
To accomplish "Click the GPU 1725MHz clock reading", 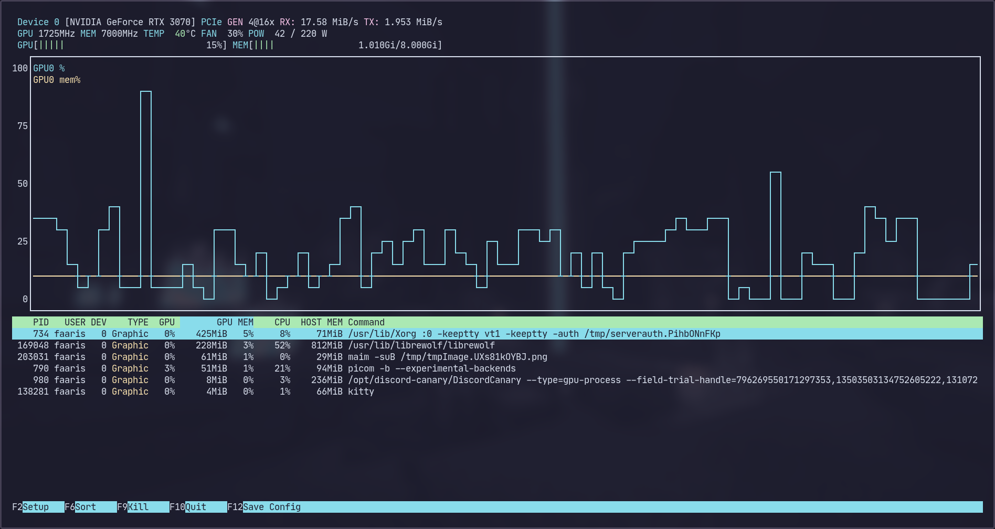I will pos(46,34).
